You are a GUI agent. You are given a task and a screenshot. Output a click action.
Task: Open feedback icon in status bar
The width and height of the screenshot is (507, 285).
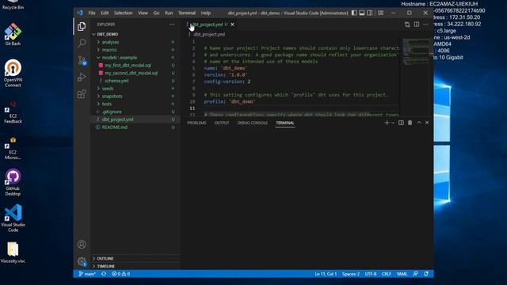click(415, 274)
